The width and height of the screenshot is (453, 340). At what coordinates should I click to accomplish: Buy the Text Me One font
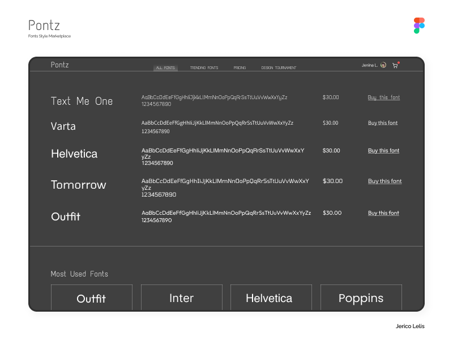[x=383, y=97]
